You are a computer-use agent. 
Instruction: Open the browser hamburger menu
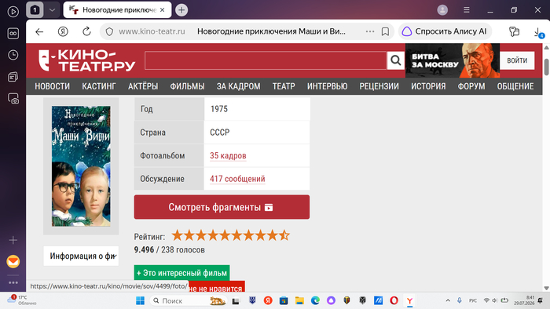tap(467, 9)
